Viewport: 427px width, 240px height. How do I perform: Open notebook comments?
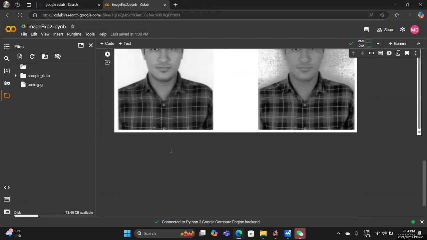point(366,30)
